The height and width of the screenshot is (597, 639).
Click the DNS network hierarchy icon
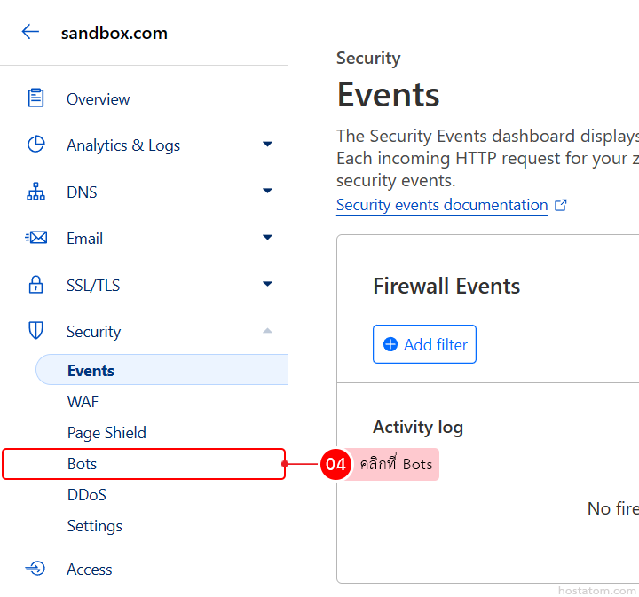35,192
